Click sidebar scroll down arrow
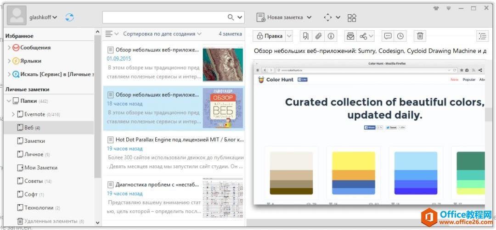Screen dimensions: 496x230 pos(97,223)
